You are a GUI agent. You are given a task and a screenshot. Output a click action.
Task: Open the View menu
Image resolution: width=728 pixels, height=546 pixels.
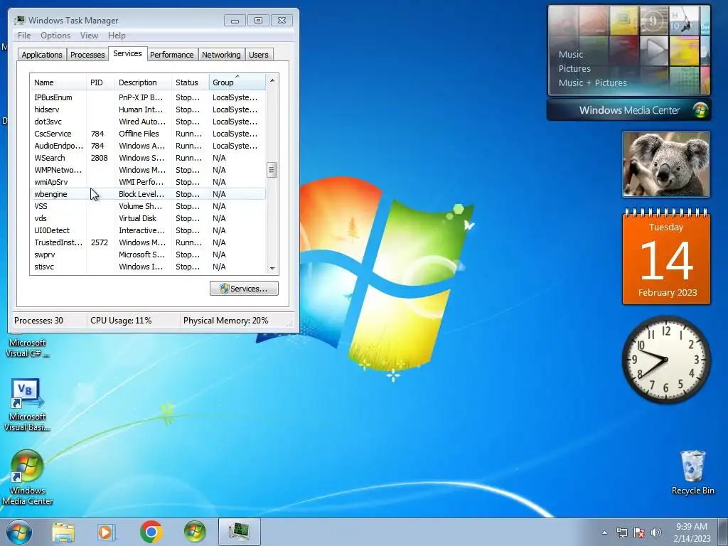pos(89,36)
